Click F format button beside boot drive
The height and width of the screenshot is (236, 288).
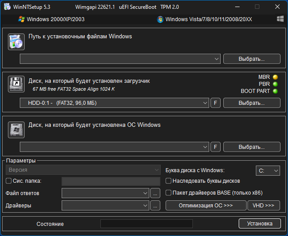(x=215, y=103)
